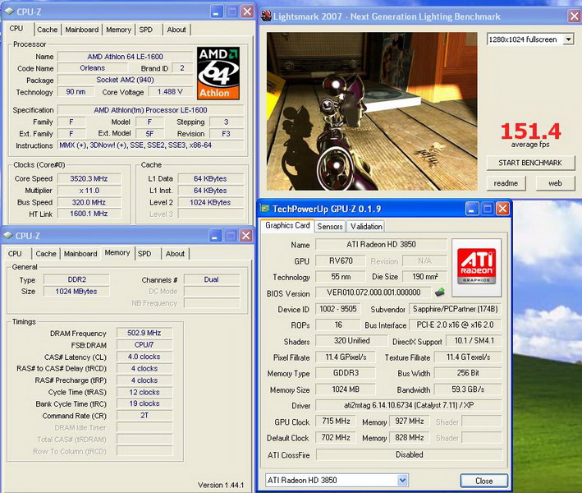Click the Lightsmark title bar app icon
Screen dimensions: 582x493
[x=266, y=16]
